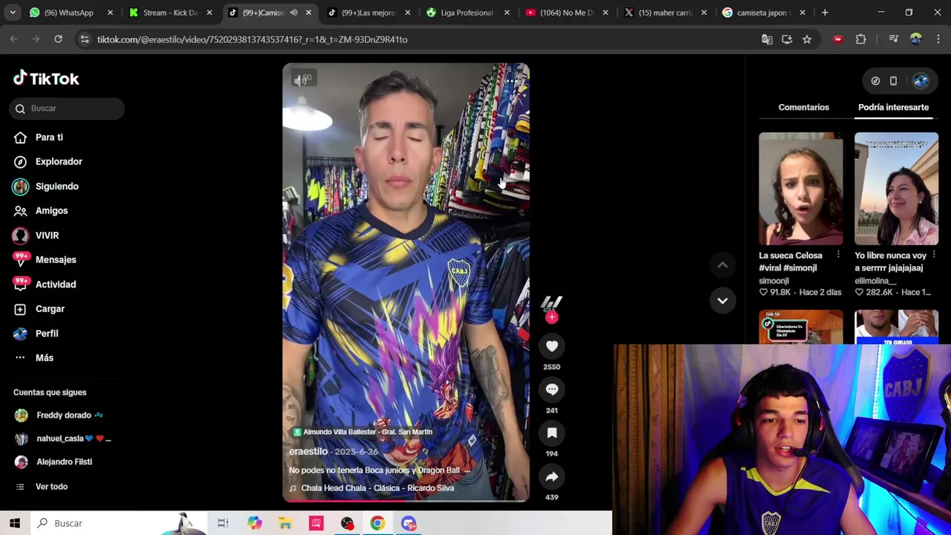Screen dimensions: 951x535
Task: Save the video with bookmark icon
Action: [x=551, y=432]
